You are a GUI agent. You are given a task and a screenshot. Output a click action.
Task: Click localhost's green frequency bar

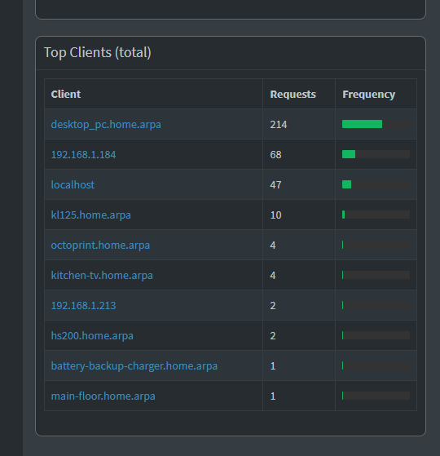coord(347,184)
